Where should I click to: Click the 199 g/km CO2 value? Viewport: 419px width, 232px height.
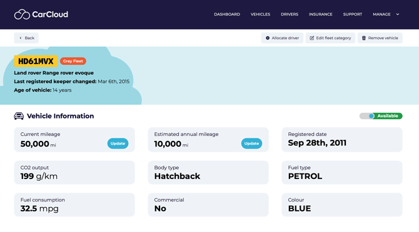pos(39,176)
